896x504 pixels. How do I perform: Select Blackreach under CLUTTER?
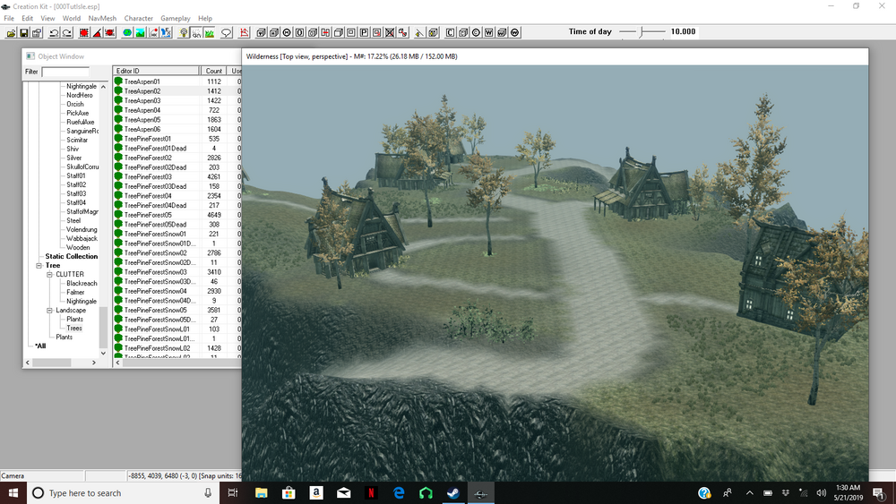[x=82, y=283]
